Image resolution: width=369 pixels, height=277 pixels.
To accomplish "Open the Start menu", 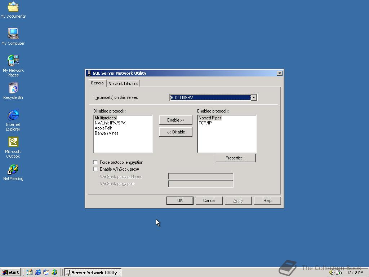I will 10,272.
